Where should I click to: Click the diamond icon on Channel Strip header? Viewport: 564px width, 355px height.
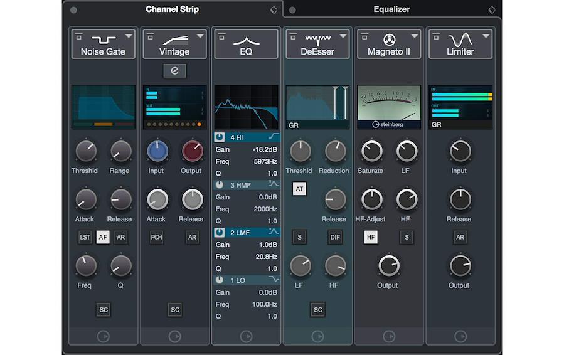coord(274,10)
